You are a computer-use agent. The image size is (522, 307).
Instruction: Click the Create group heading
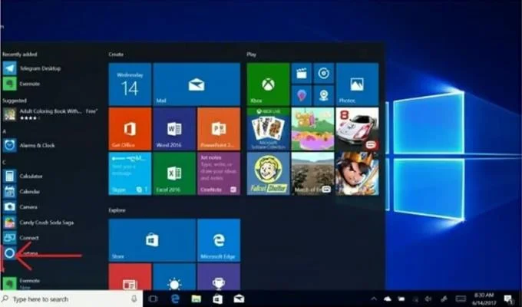116,54
